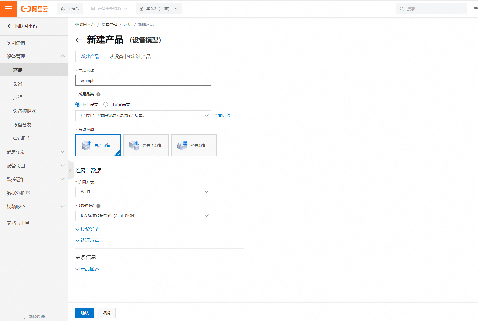
Task: Click the 网关子设备 icon
Action: click(x=134, y=145)
